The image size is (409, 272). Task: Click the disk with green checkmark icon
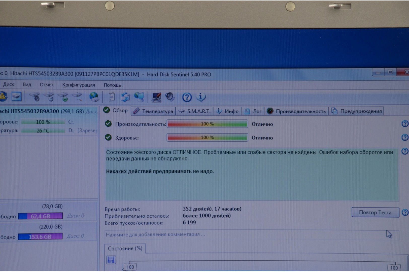point(63,97)
